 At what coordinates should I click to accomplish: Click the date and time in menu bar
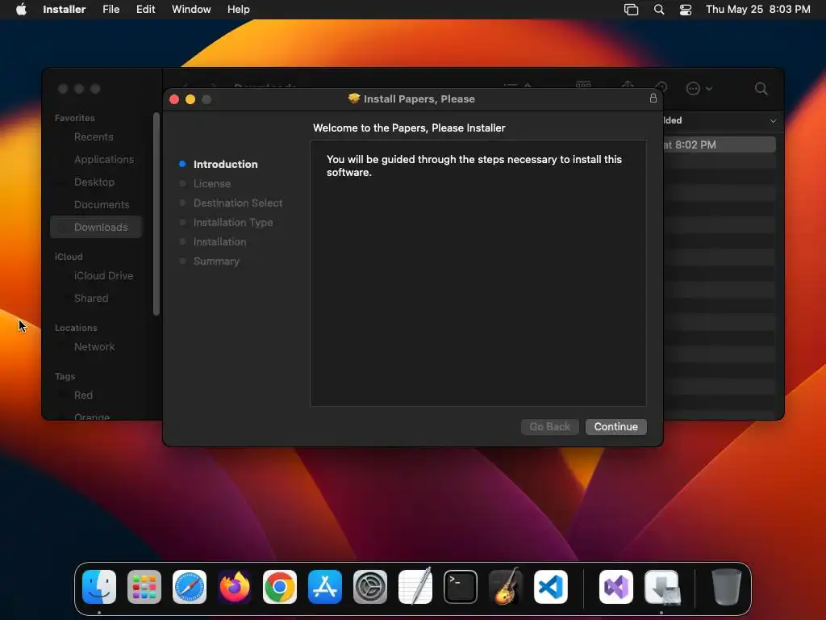click(x=757, y=10)
